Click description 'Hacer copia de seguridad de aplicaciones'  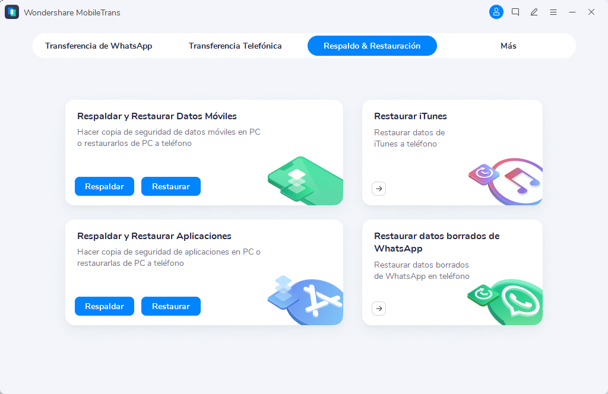coord(169,258)
